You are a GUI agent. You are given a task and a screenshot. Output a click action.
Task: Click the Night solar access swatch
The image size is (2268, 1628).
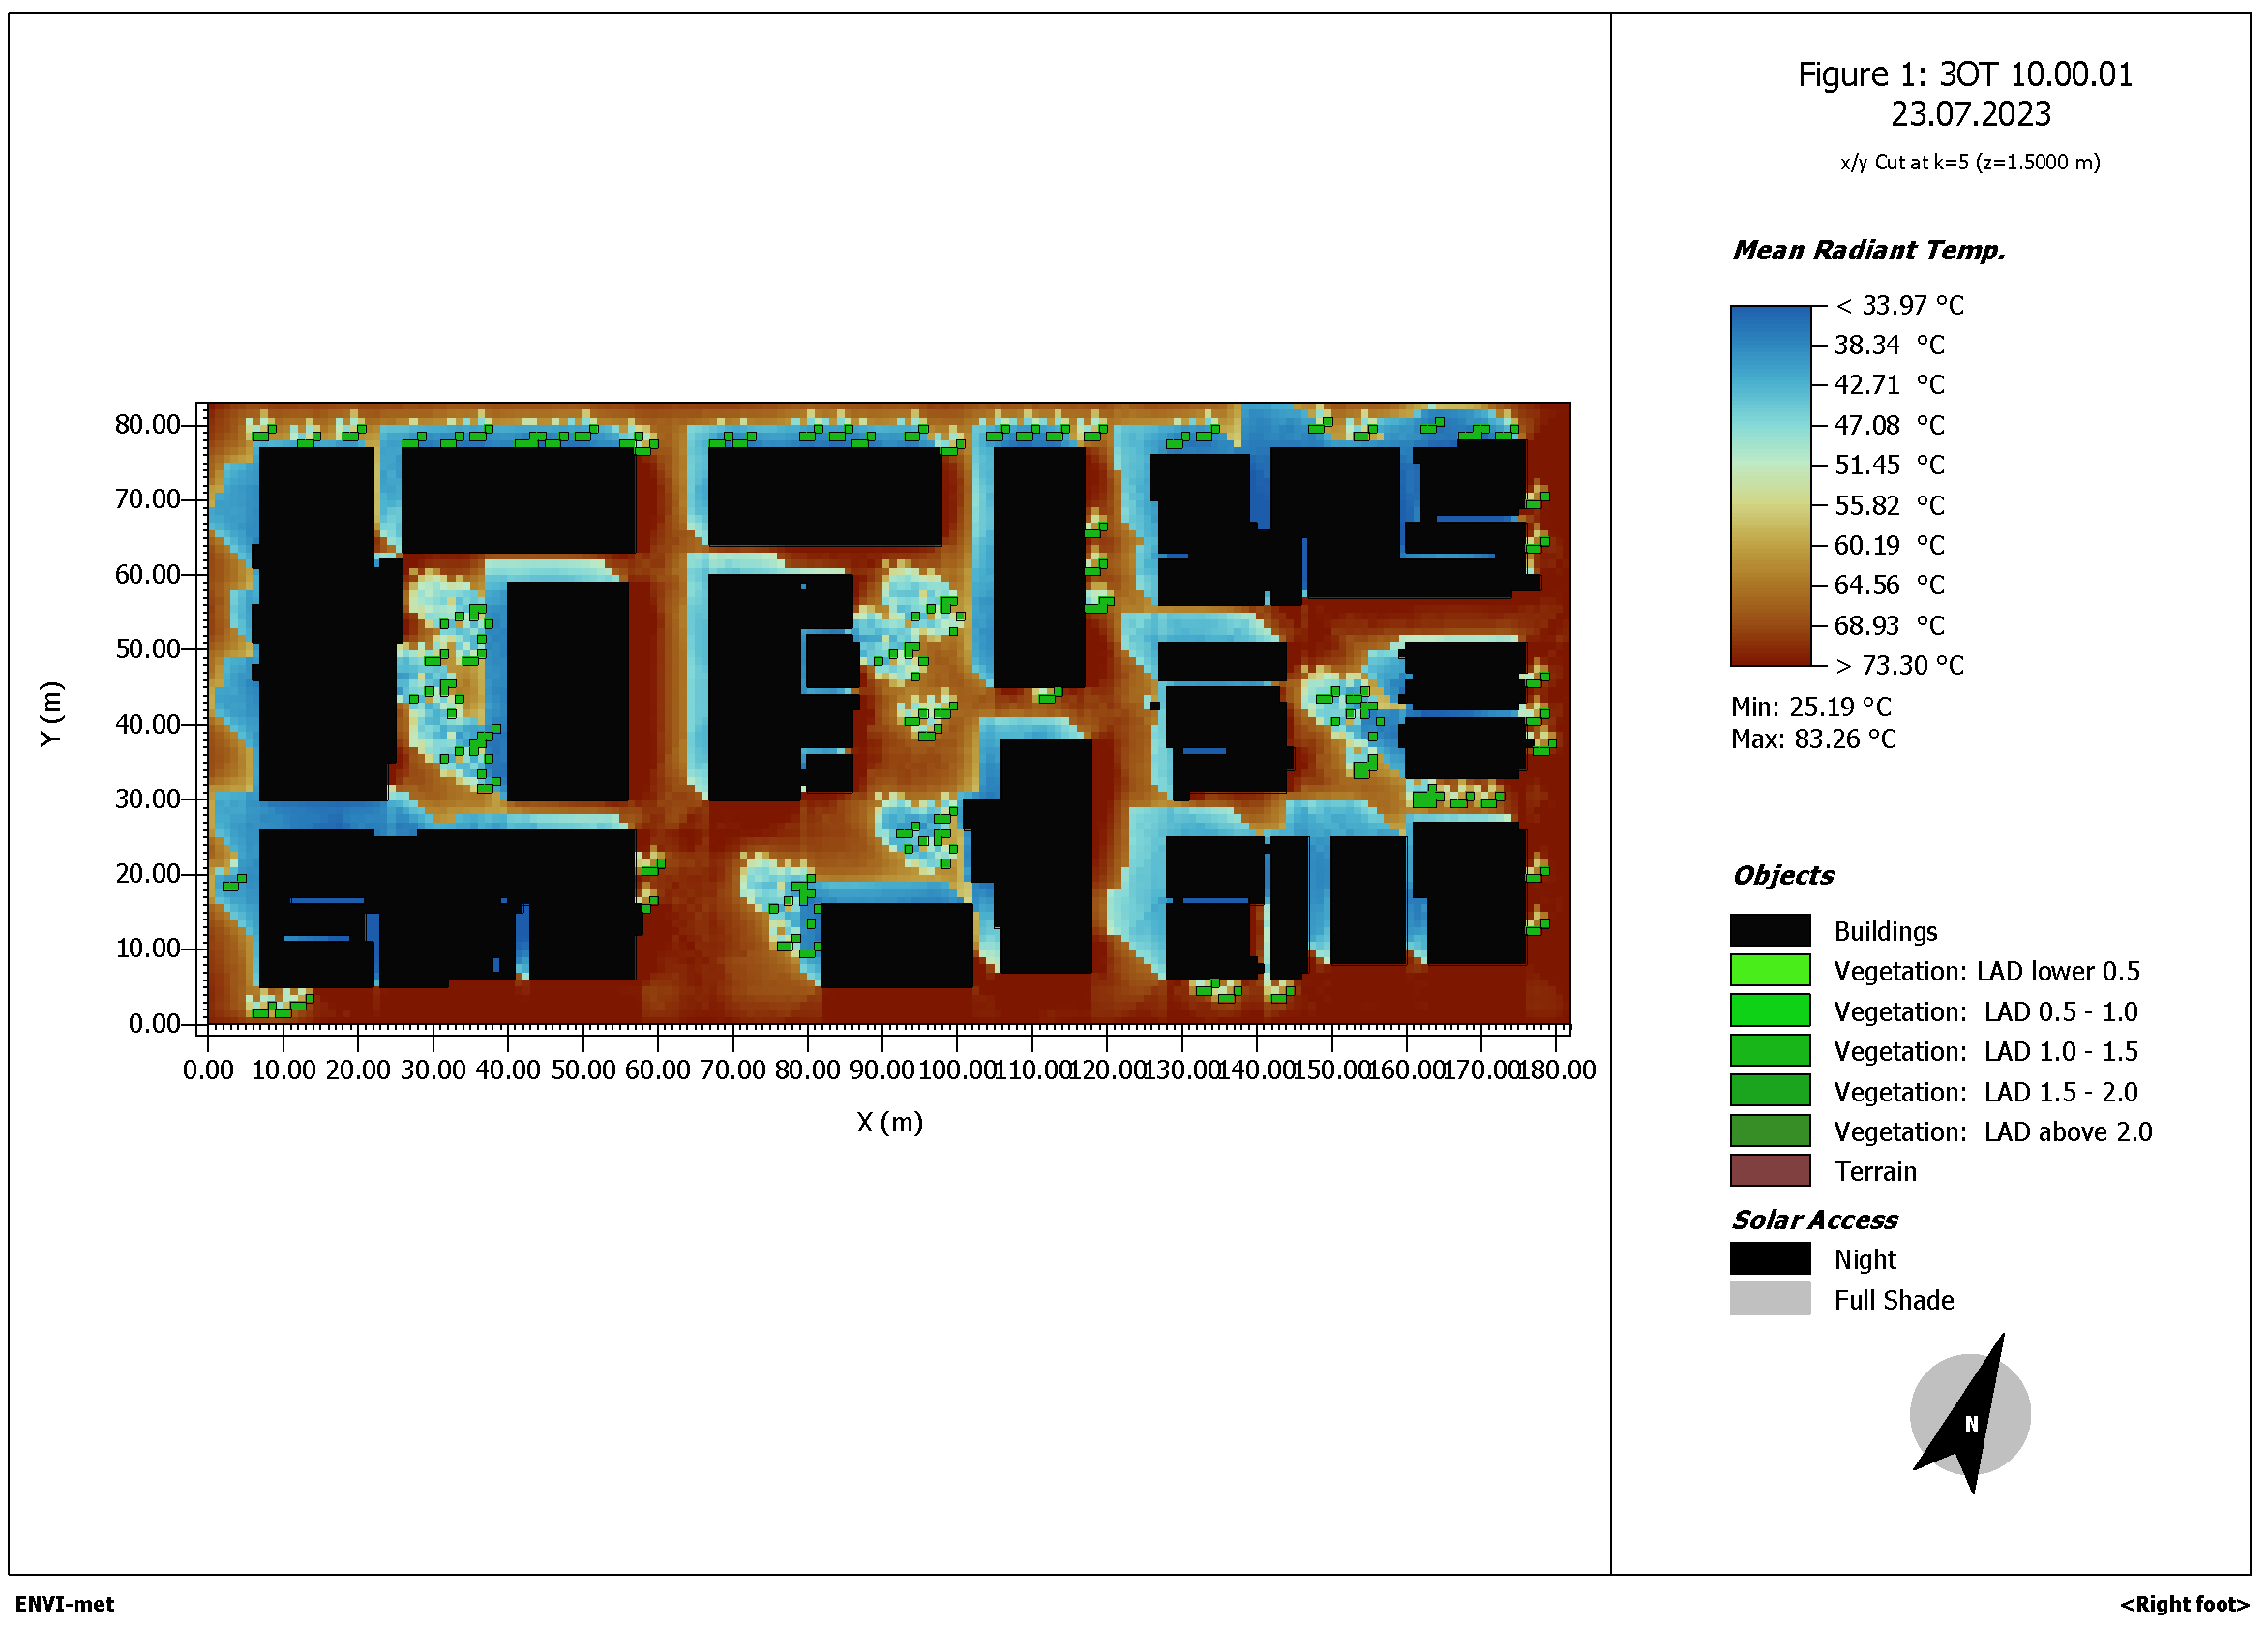[1769, 1257]
